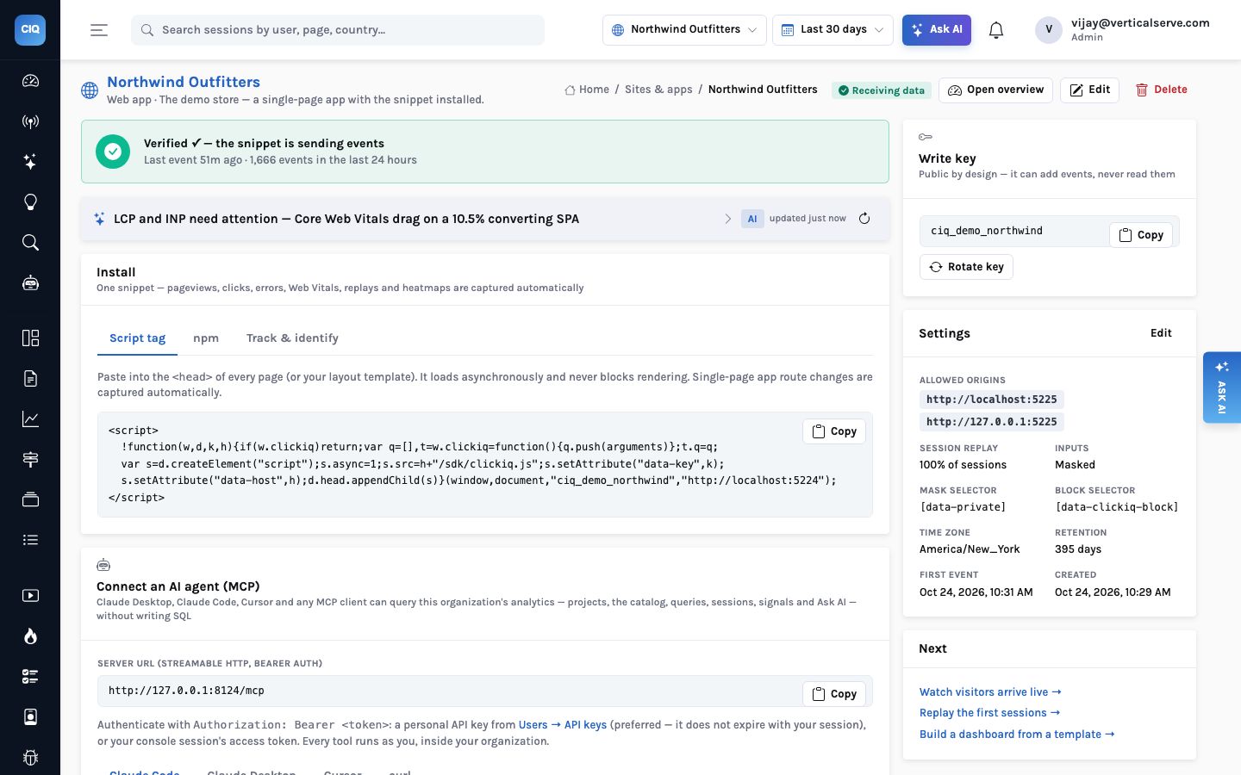This screenshot has width=1241, height=775.
Task: Open the vijay@verticalserve.com account menu
Action: (x=1122, y=29)
